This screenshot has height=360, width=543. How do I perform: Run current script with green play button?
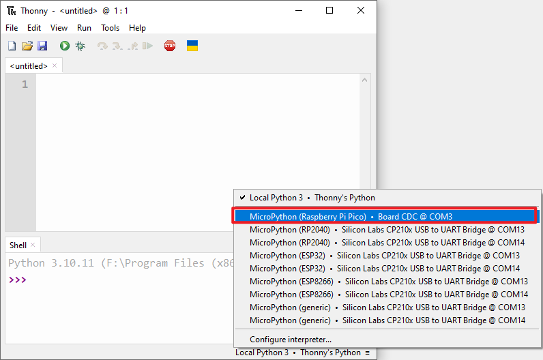65,46
